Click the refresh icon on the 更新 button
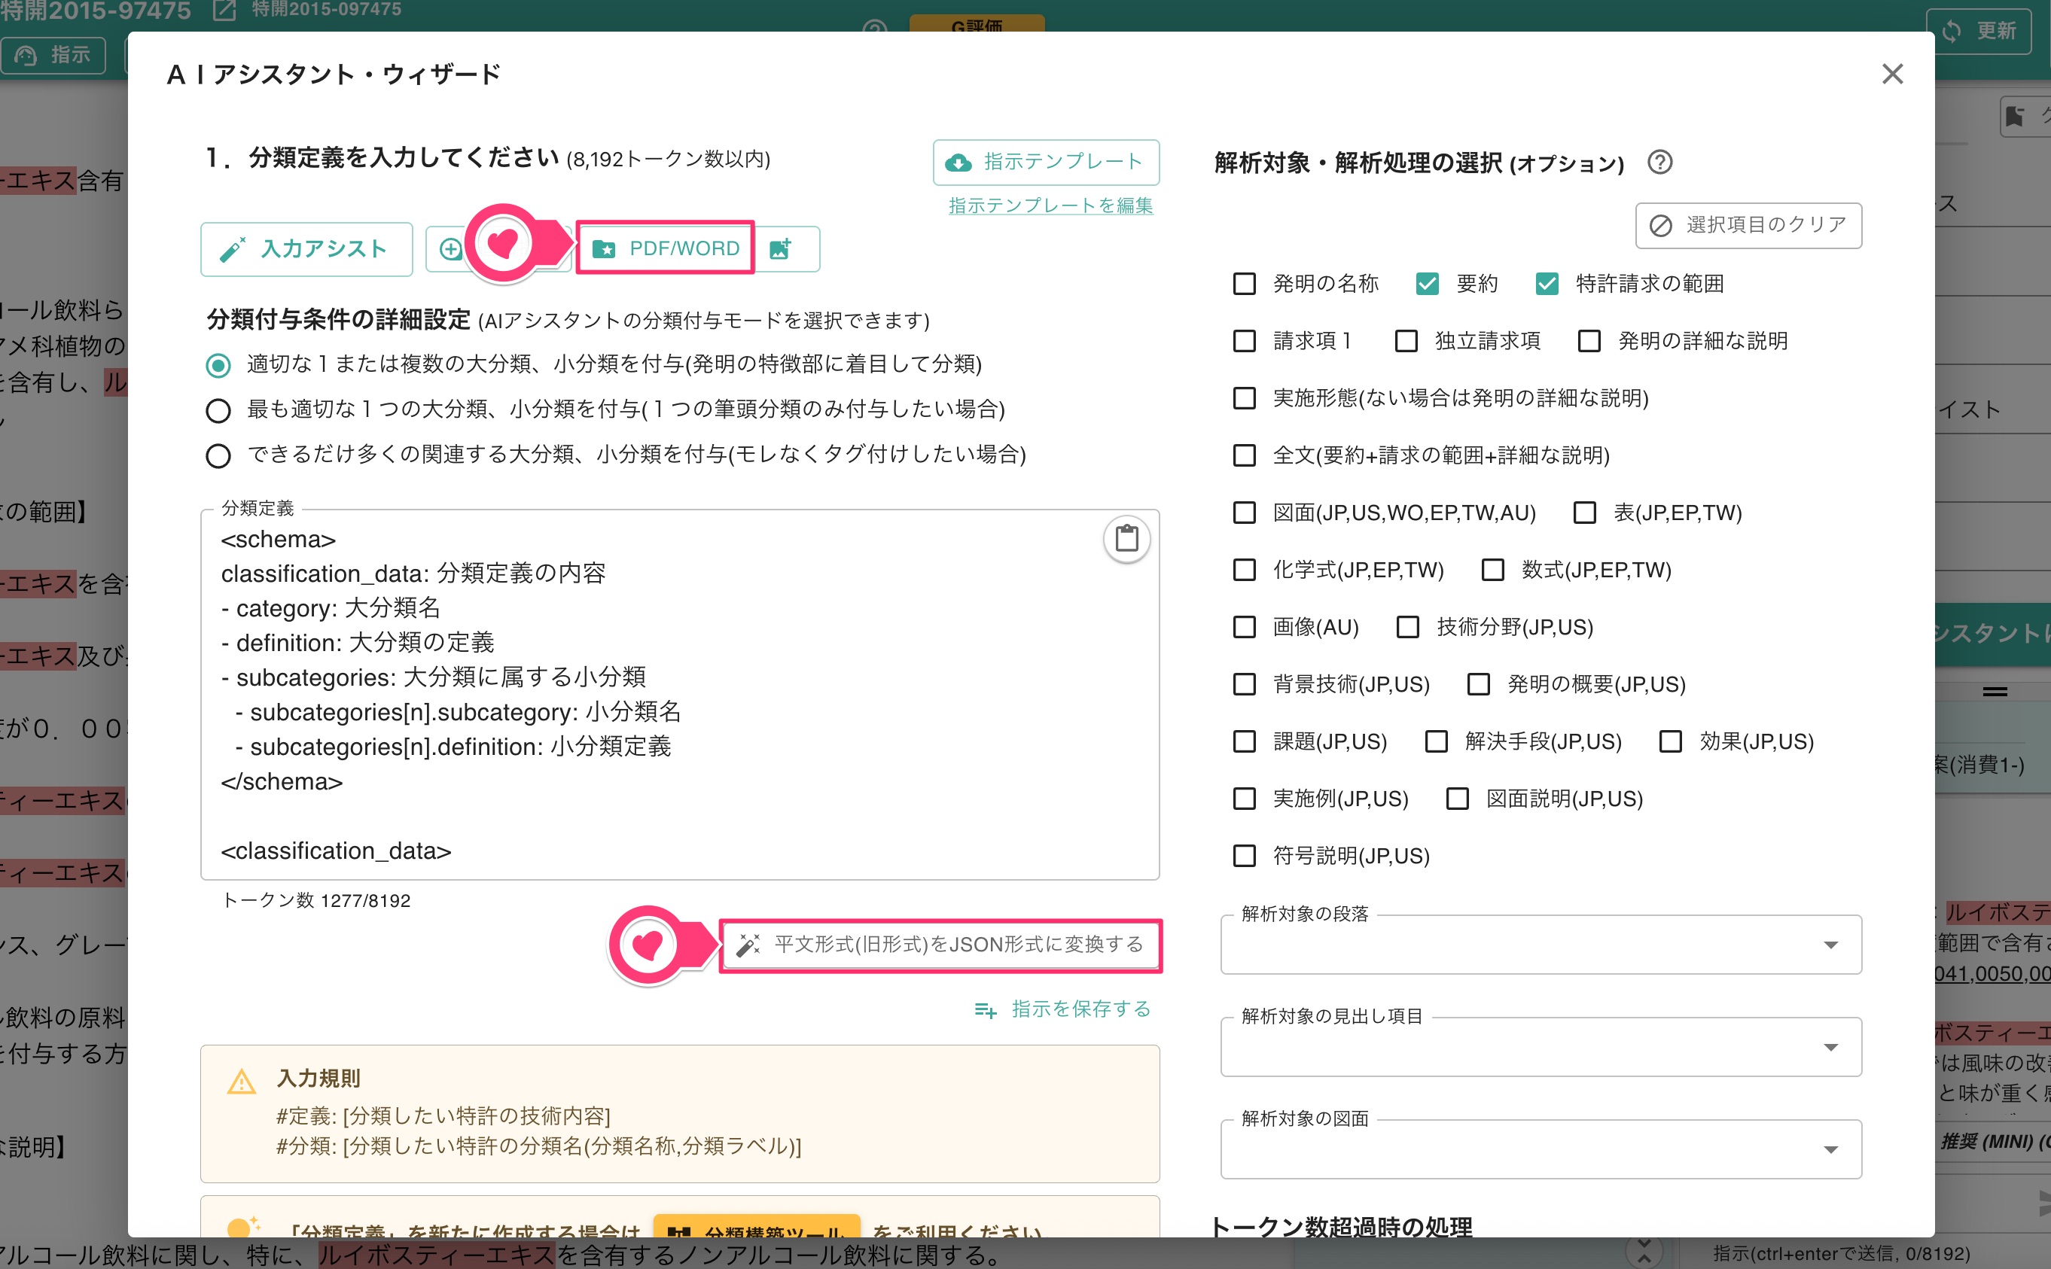The image size is (2051, 1269). [x=1952, y=31]
